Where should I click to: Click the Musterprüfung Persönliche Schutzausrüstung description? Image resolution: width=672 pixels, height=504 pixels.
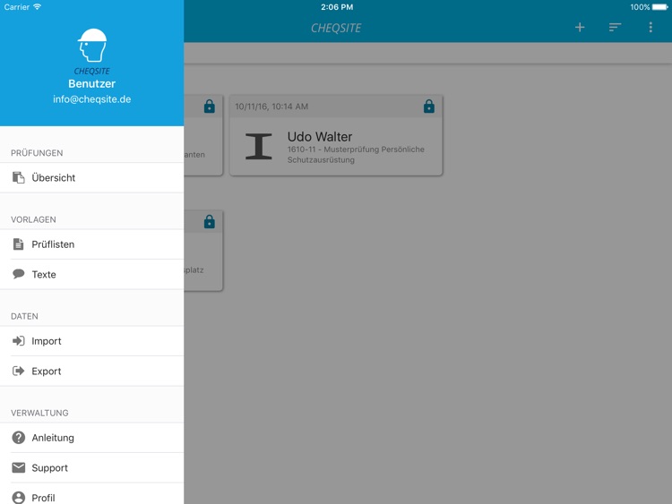pyautogui.click(x=356, y=155)
